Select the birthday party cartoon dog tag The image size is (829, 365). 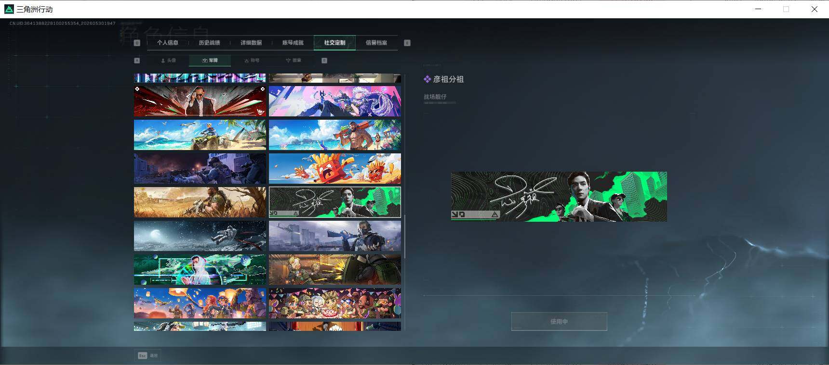click(x=335, y=303)
